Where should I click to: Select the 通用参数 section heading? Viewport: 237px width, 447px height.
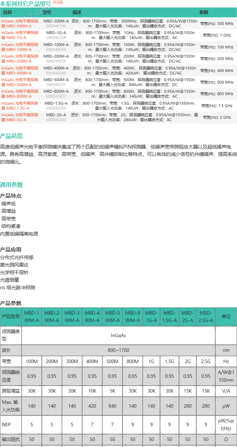click(11, 185)
